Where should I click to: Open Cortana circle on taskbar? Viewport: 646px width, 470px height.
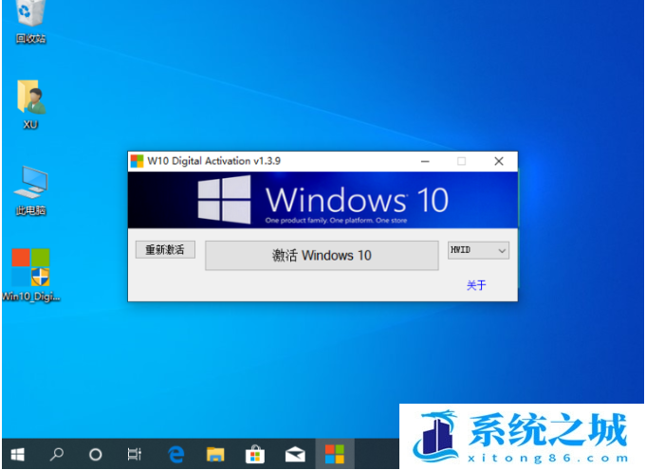[95, 454]
